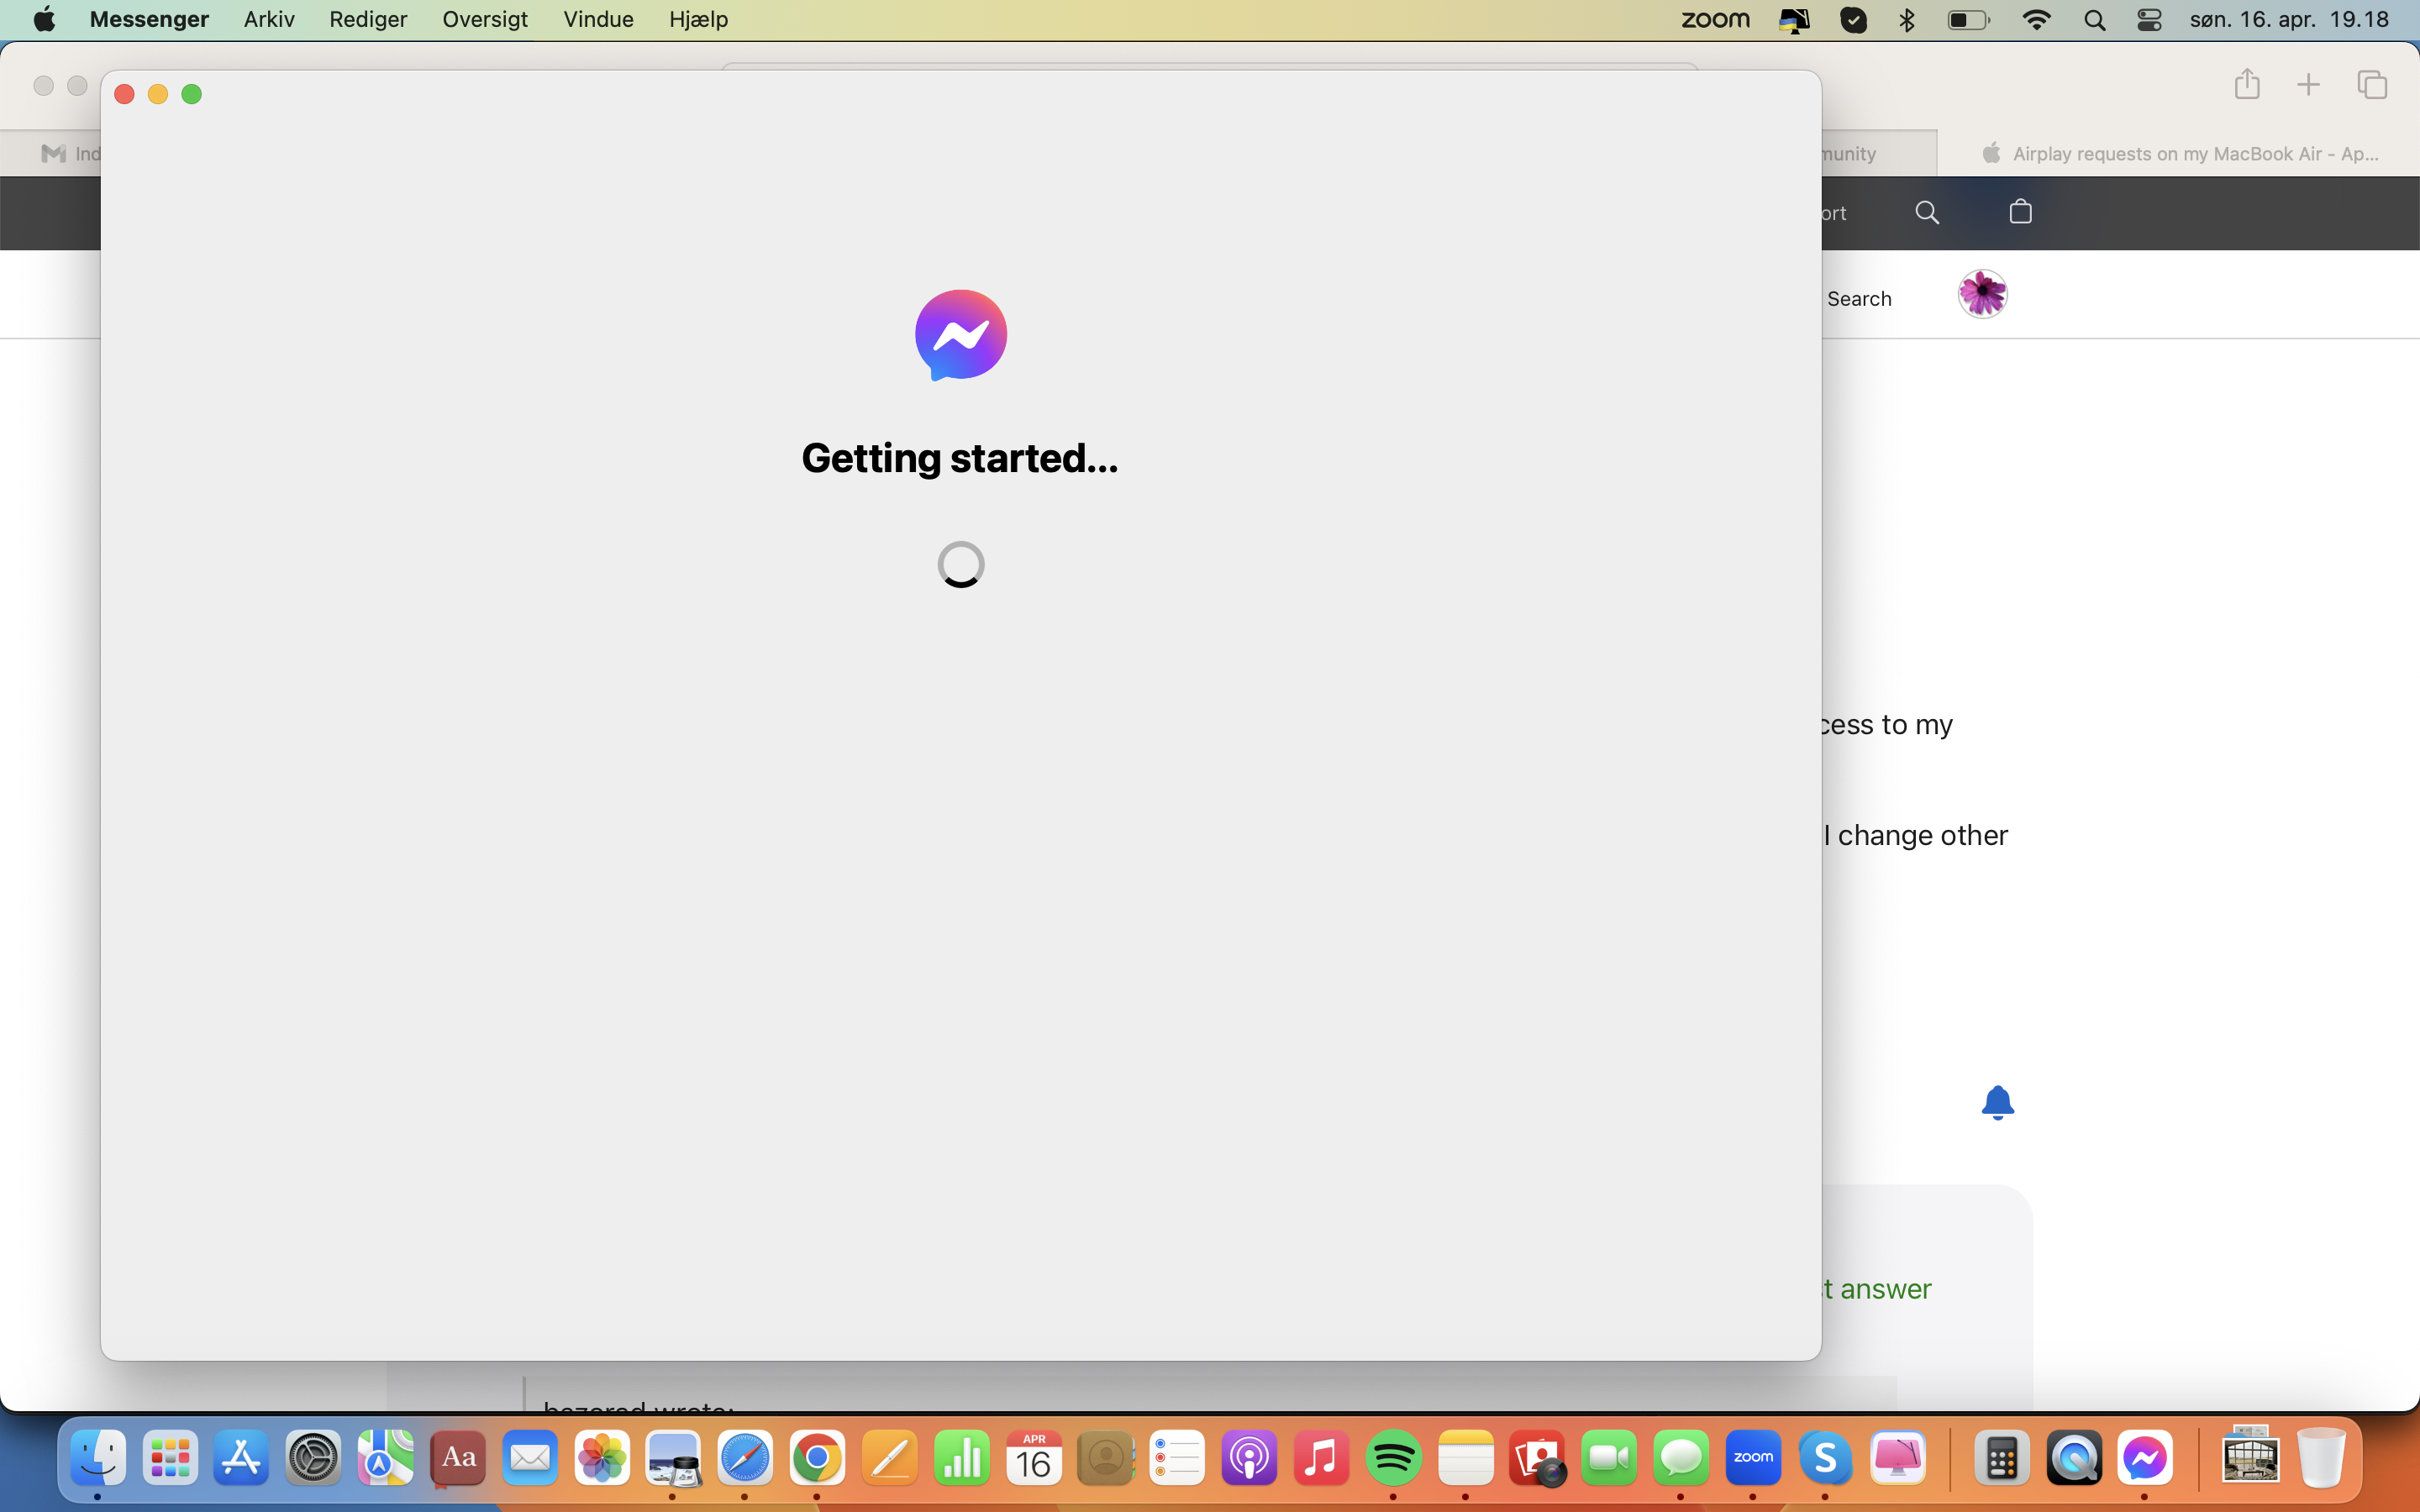Open Spotify from the Dock
Image resolution: width=2420 pixels, height=1512 pixels.
(1393, 1458)
